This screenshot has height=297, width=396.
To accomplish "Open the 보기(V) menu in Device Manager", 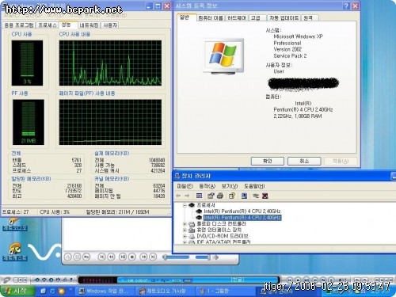I will coord(230,186).
